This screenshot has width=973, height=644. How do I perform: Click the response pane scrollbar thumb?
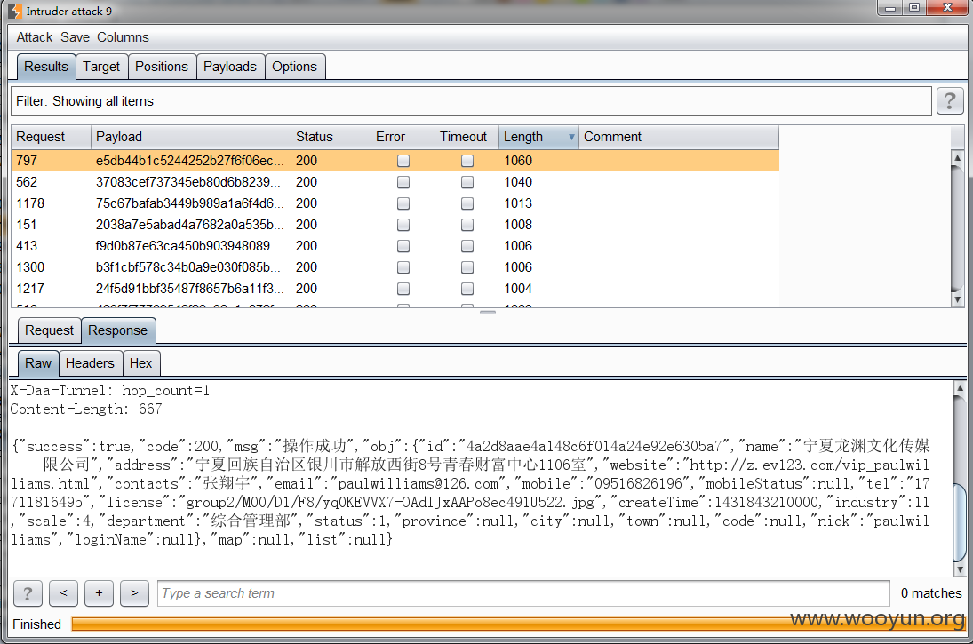coord(960,521)
